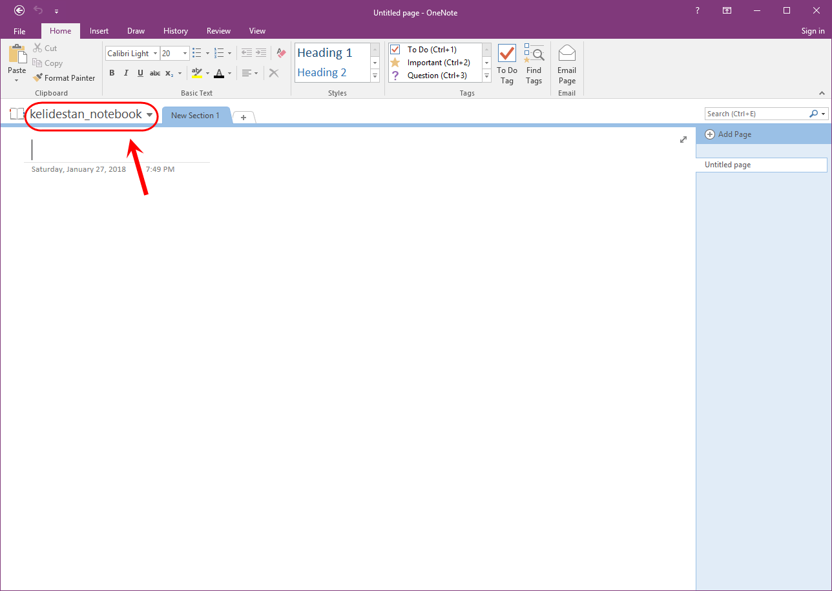The width and height of the screenshot is (832, 591).
Task: Expand the Styles gallery
Action: click(x=375, y=76)
